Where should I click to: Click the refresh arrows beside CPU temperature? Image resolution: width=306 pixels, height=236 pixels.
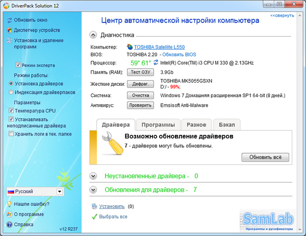[156, 62]
